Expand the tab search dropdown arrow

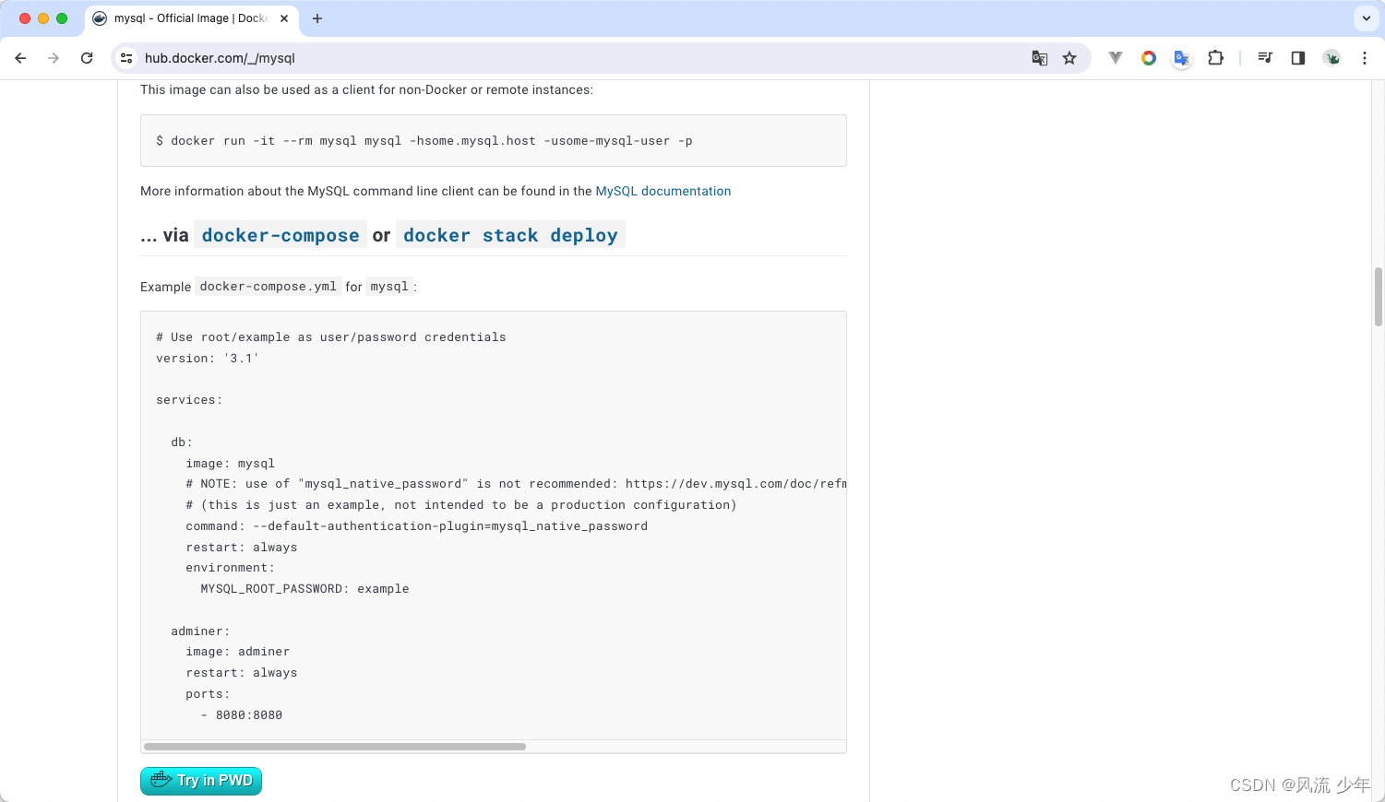click(1366, 18)
